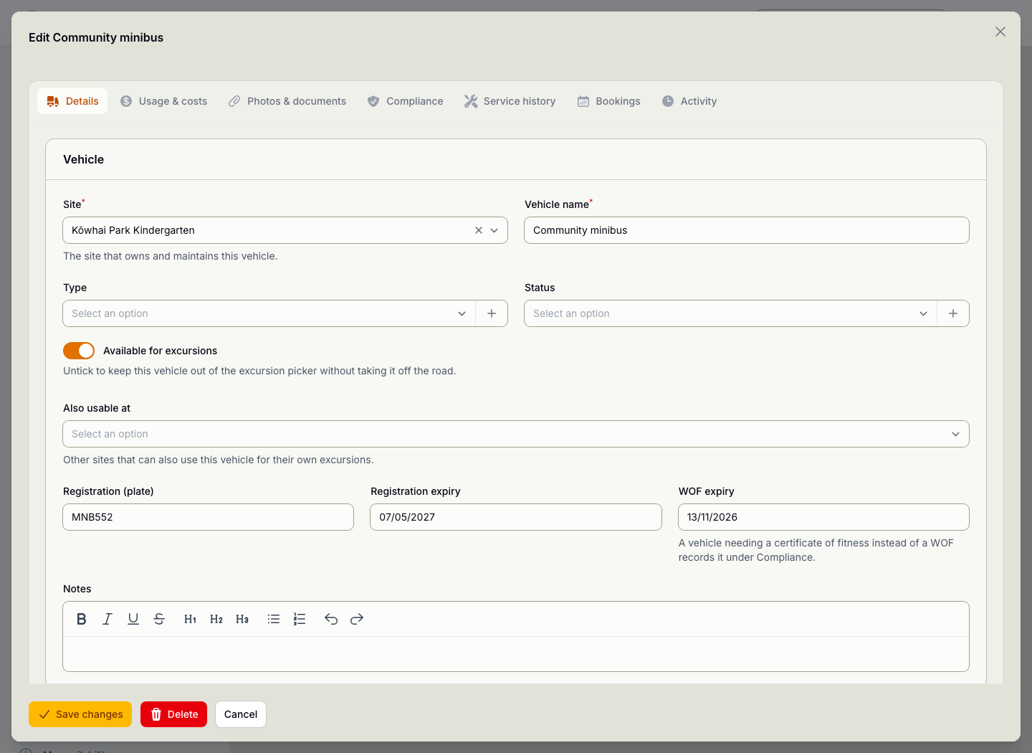Add a new Type with the plus icon
The width and height of the screenshot is (1032, 753).
[492, 313]
